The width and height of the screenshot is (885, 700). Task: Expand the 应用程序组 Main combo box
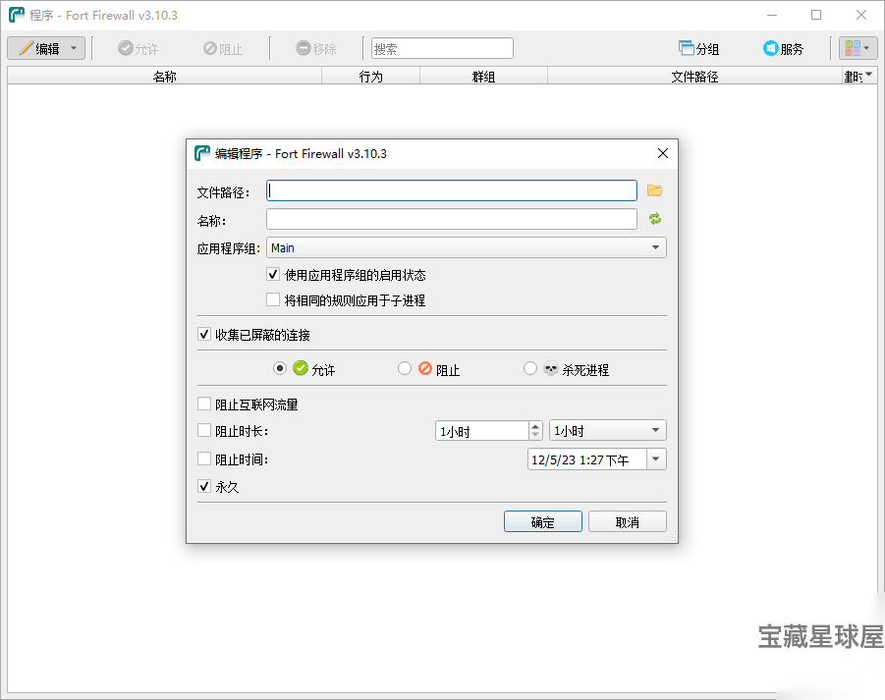click(467, 247)
